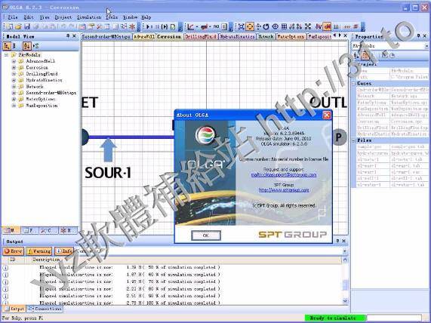431x323 pixels.
Task: Switch to the Second-order-MBsteps tab
Action: pos(106,36)
